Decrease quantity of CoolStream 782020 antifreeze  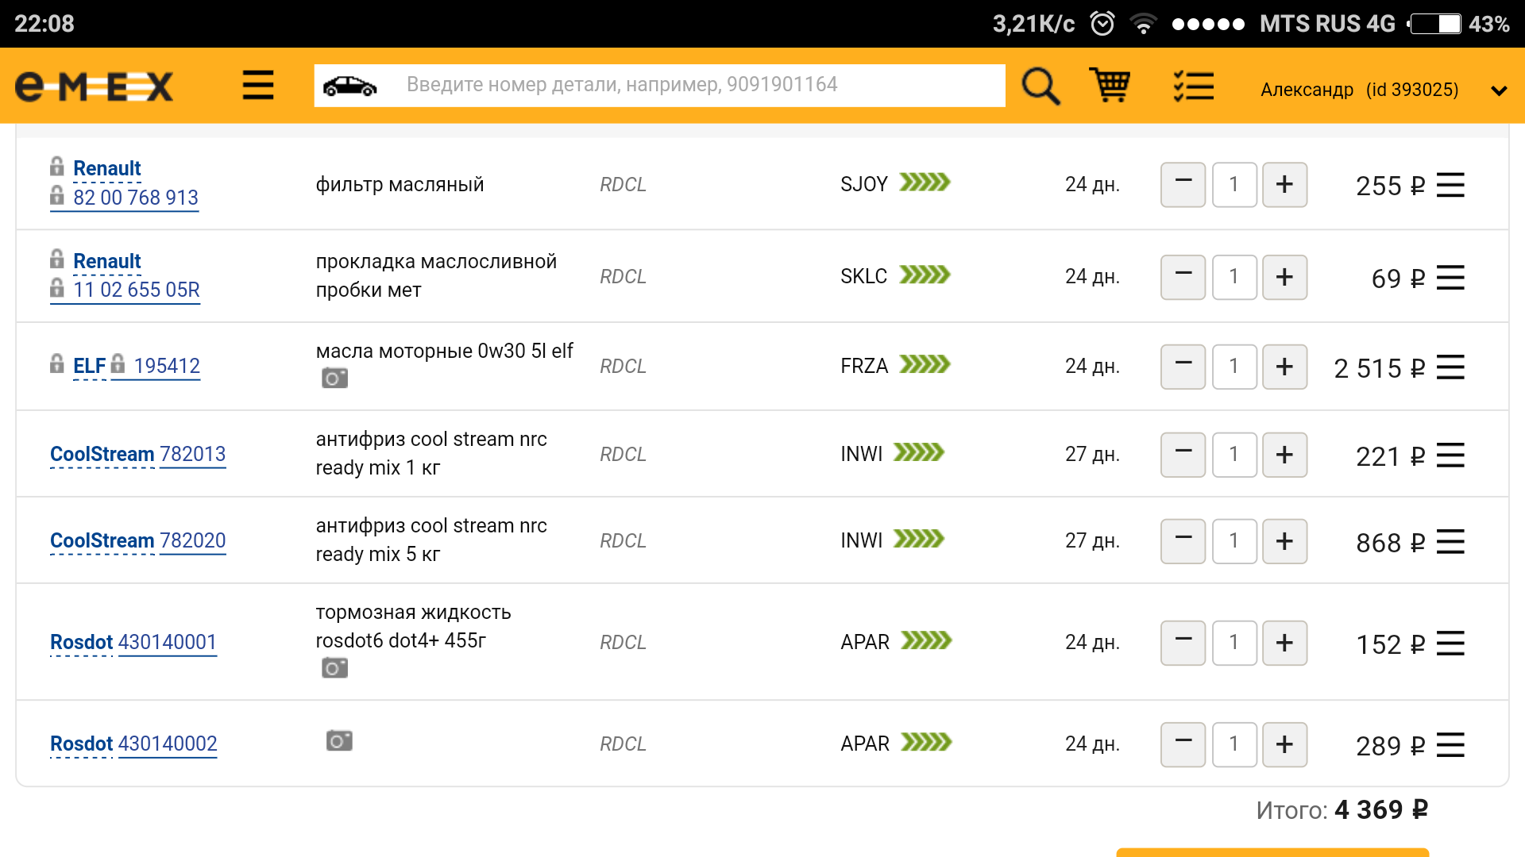(1183, 541)
